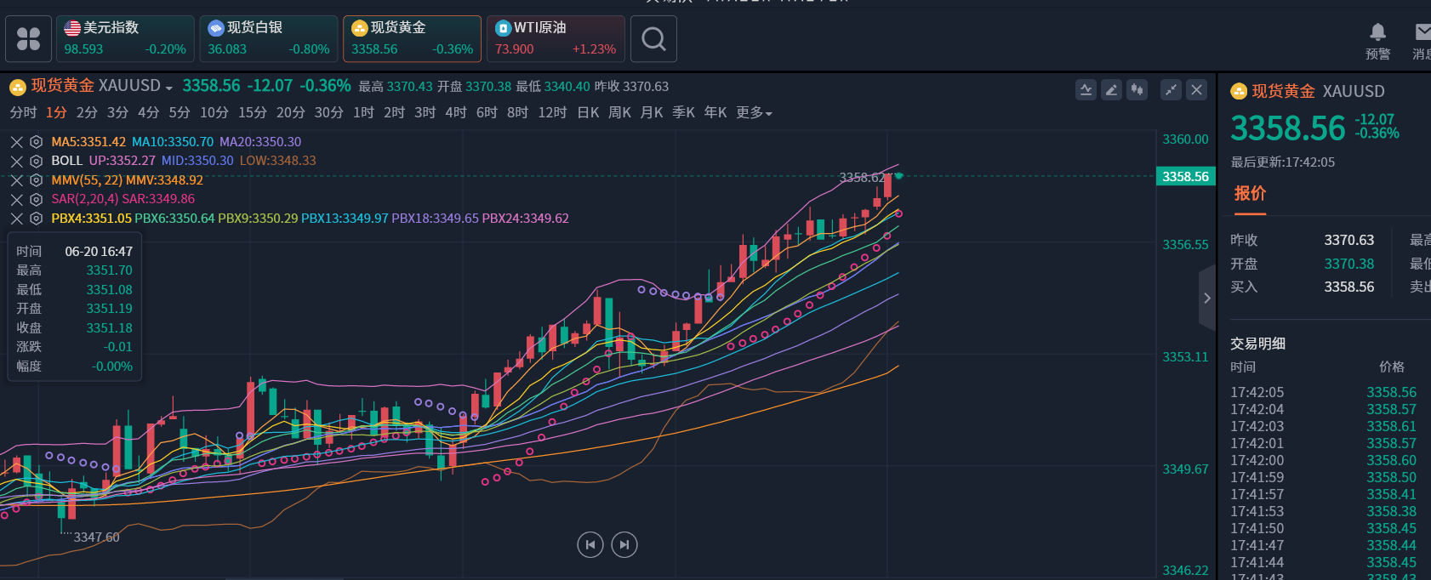Click tooltip 时间 06-20 16:47 entry

[74, 251]
